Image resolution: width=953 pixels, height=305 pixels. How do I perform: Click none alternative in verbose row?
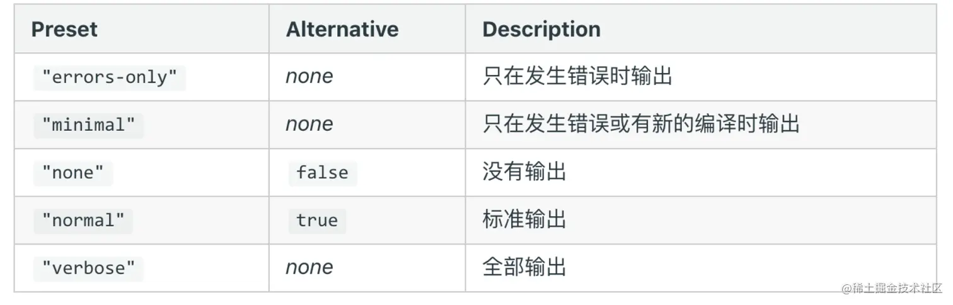[x=309, y=268]
